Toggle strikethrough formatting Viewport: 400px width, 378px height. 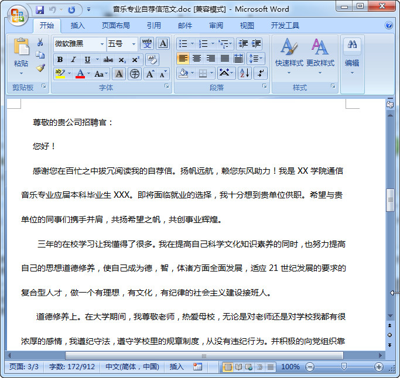coord(108,60)
